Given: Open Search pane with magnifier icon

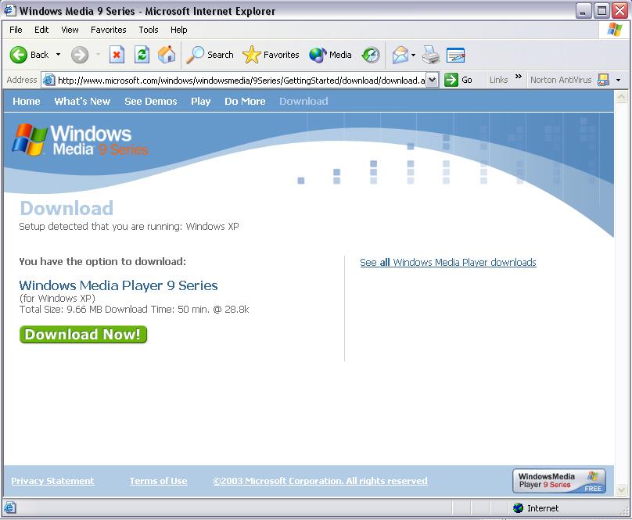Looking at the screenshot, I should click(x=195, y=55).
